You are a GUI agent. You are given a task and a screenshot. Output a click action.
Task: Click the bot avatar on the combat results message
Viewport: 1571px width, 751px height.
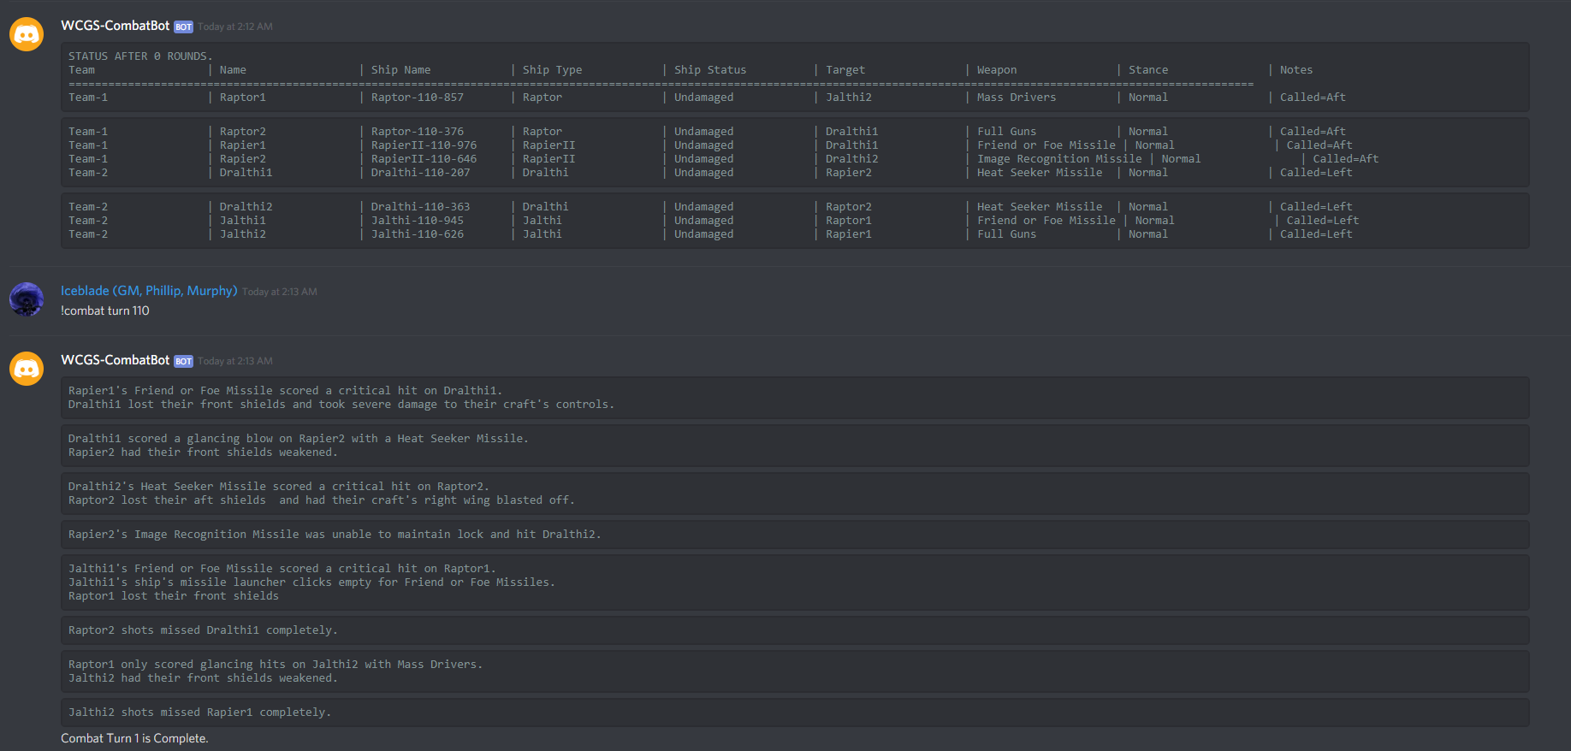click(x=27, y=369)
